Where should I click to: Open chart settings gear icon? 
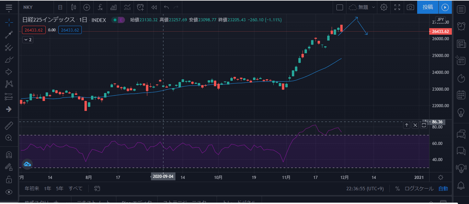384,7
